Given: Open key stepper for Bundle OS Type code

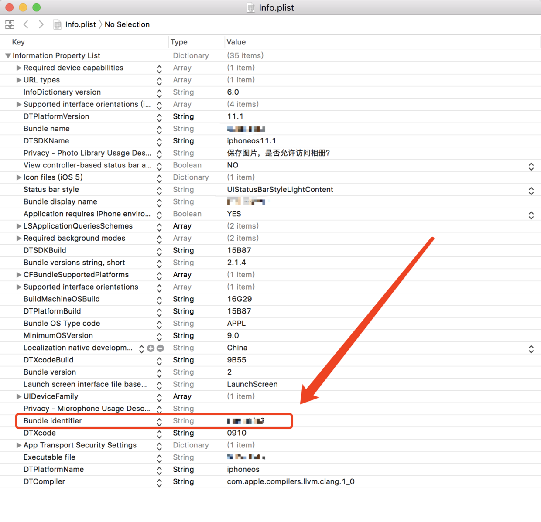Looking at the screenshot, I should [x=159, y=325].
